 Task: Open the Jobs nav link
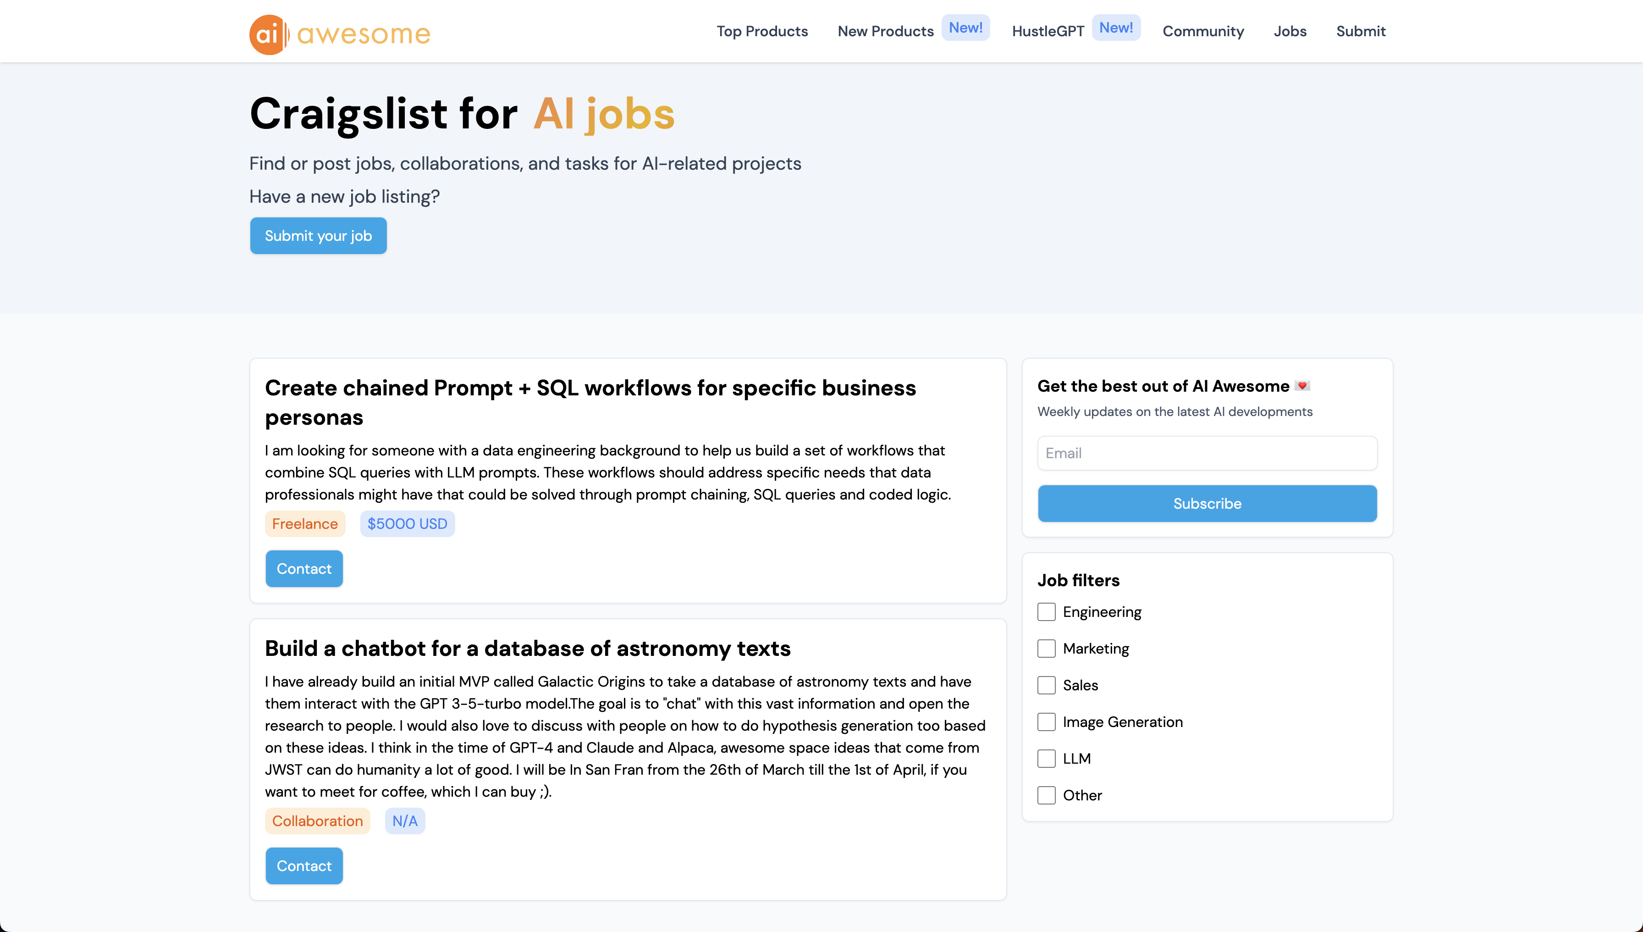tap(1290, 31)
